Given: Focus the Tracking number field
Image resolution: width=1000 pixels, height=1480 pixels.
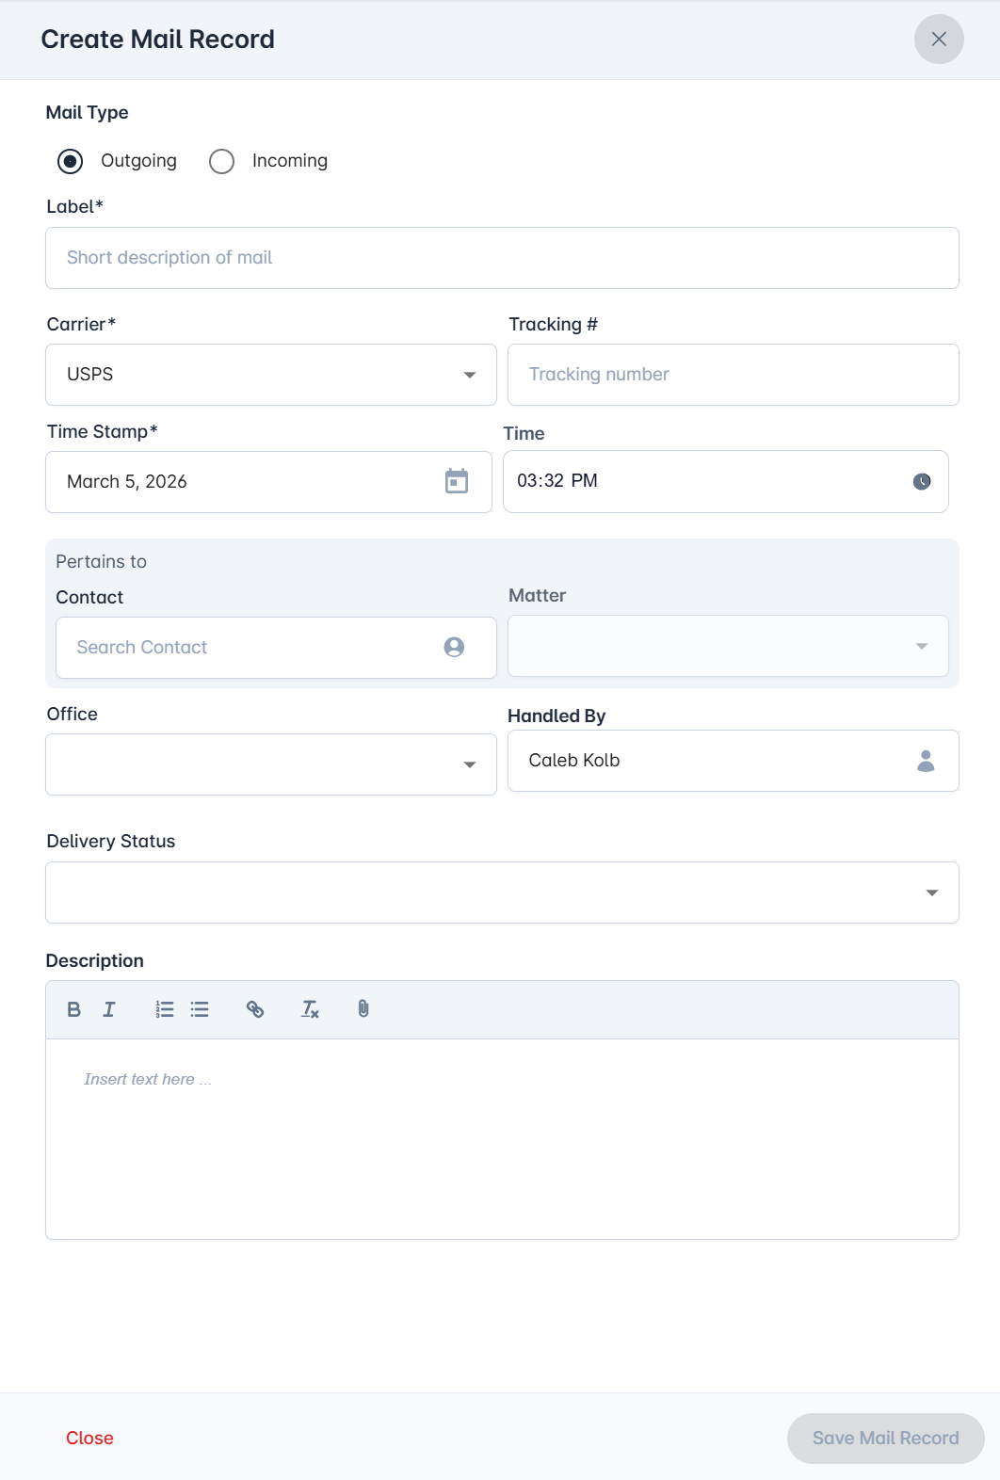Looking at the screenshot, I should coord(733,375).
